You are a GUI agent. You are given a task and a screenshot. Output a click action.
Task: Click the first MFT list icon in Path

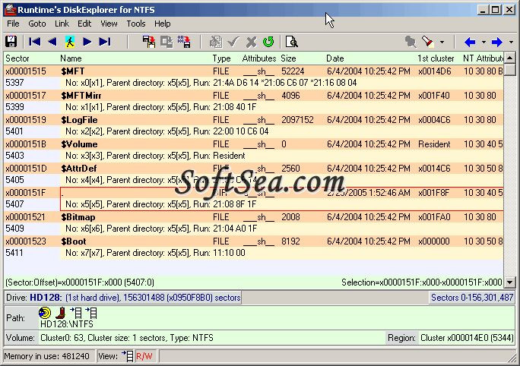click(x=76, y=313)
